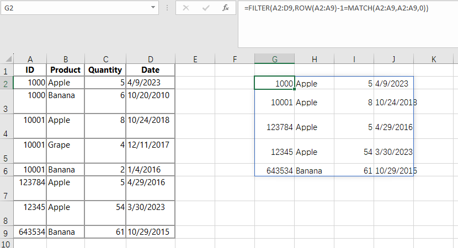
Task: Select column F header
Action: (x=235, y=59)
